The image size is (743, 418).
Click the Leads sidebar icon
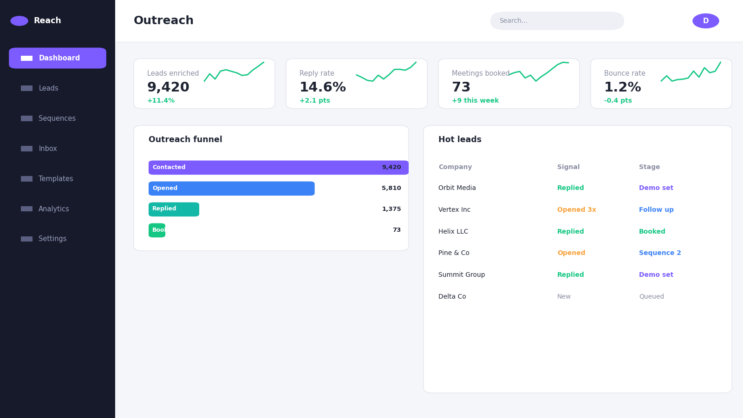[26, 88]
